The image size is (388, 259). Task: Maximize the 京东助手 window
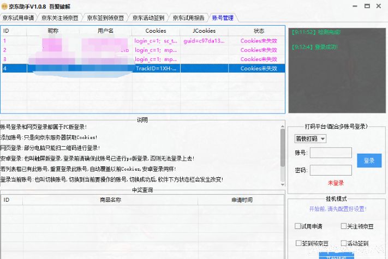click(x=367, y=6)
